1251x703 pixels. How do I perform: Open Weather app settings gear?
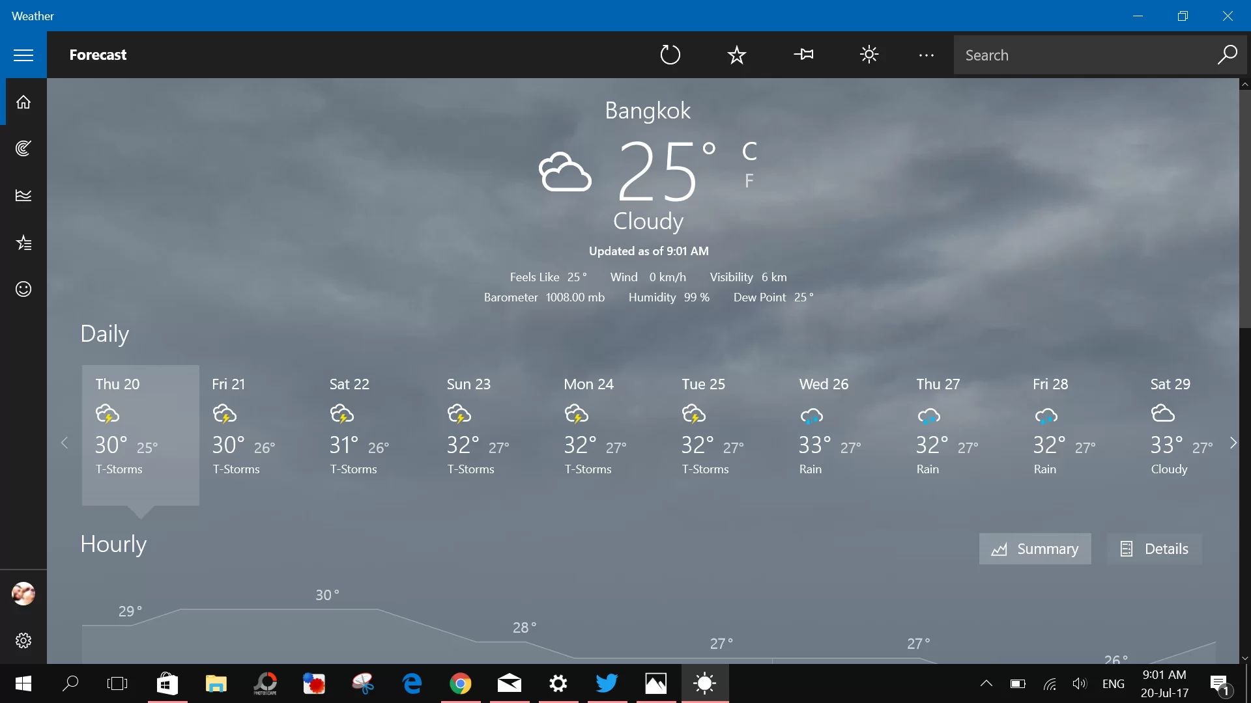coord(23,641)
